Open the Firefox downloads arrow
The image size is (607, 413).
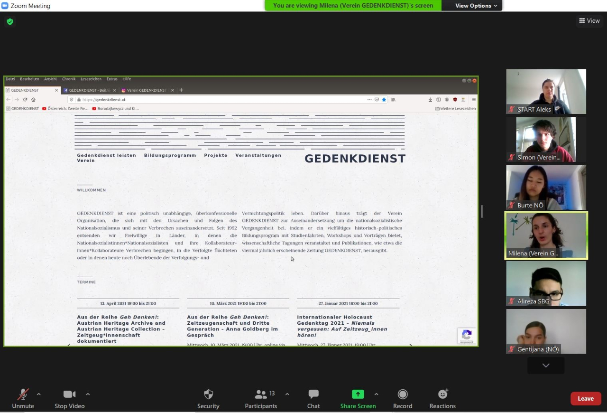point(430,100)
